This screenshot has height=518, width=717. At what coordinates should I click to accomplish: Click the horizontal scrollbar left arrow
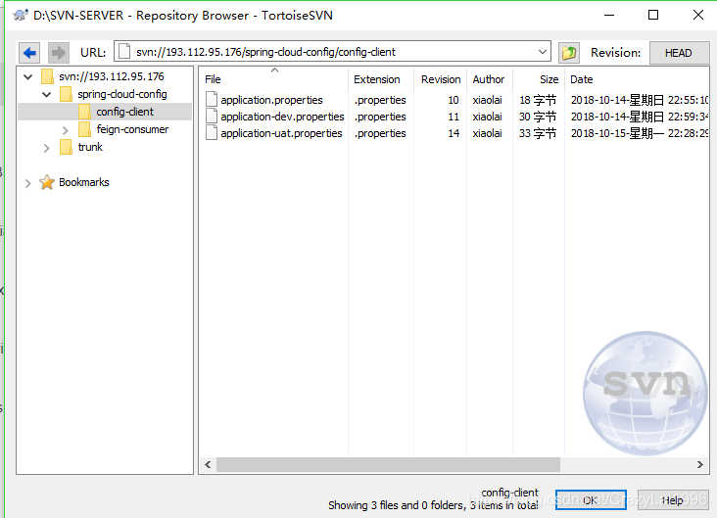tap(208, 464)
